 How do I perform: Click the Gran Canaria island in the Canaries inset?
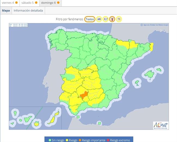(36, 124)
